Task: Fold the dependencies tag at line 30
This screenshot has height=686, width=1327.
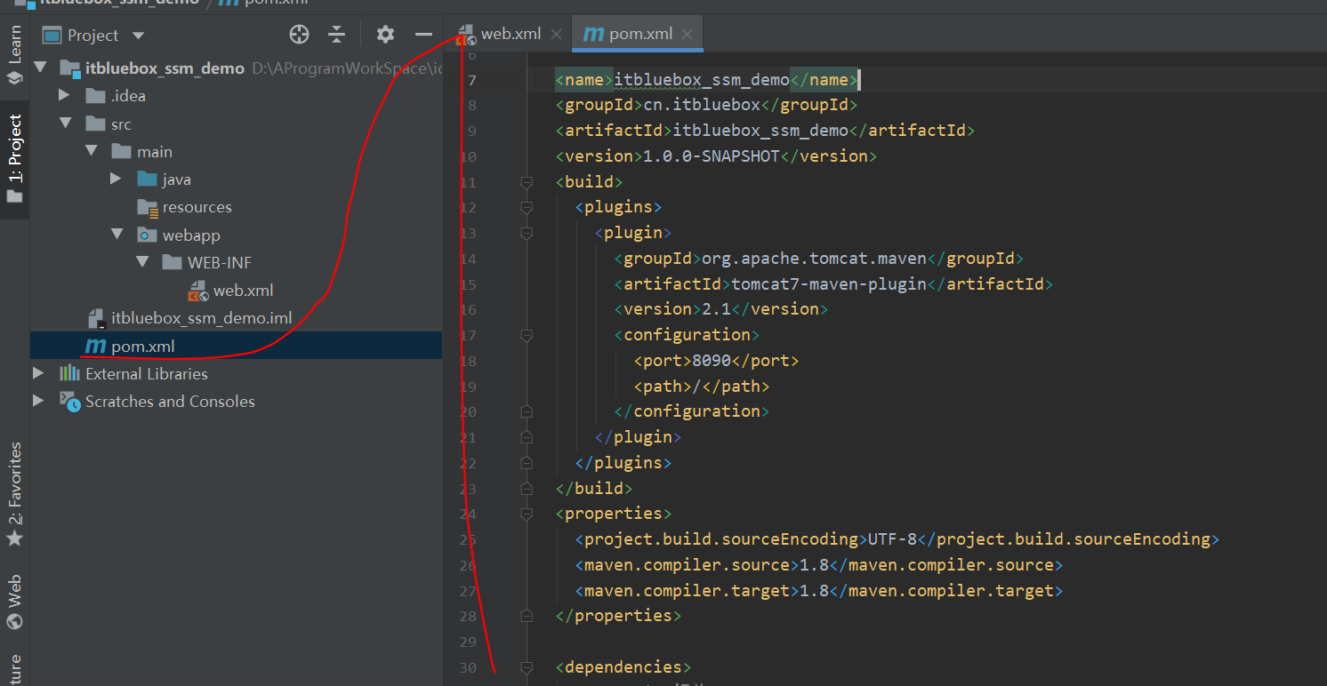Action: click(x=526, y=667)
